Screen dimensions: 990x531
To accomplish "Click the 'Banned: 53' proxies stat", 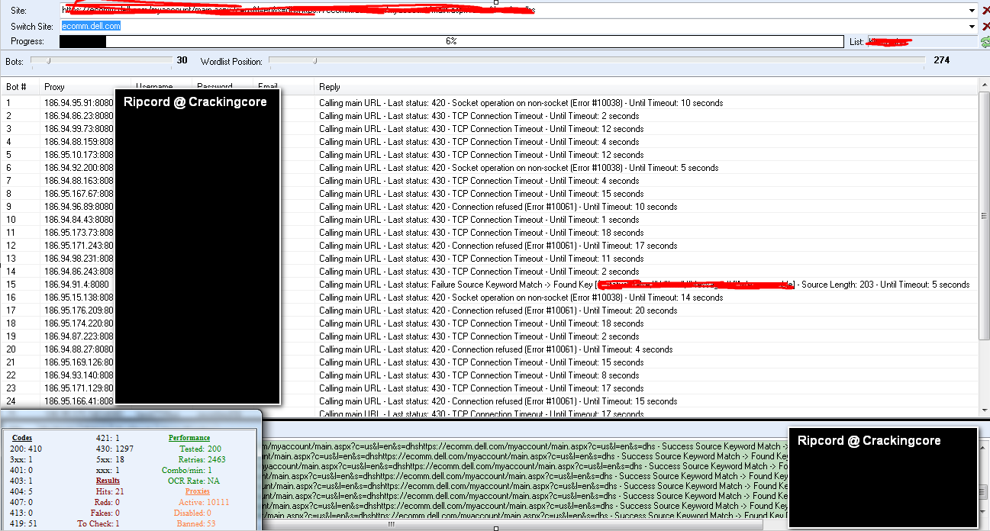I will tap(195, 523).
